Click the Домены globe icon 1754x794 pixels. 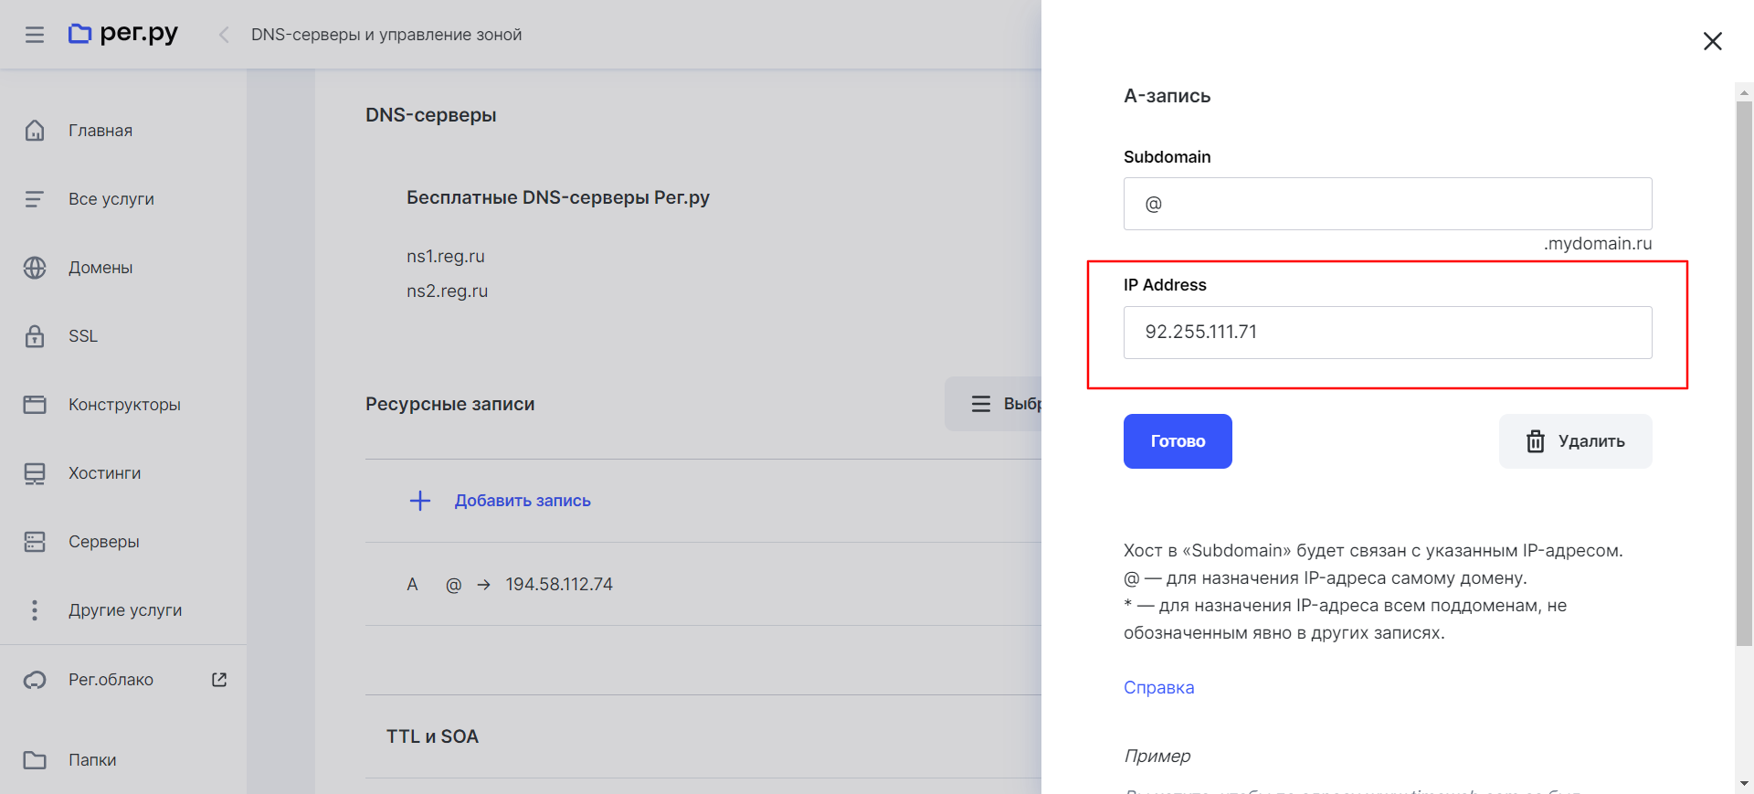[x=35, y=268]
